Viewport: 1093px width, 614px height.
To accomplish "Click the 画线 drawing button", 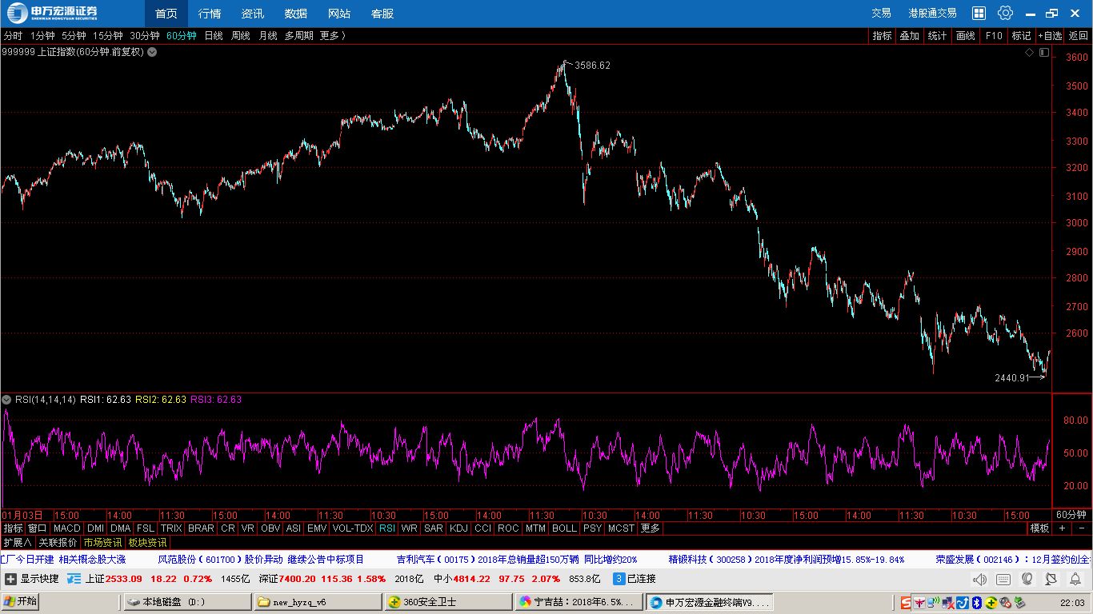I will (x=966, y=36).
